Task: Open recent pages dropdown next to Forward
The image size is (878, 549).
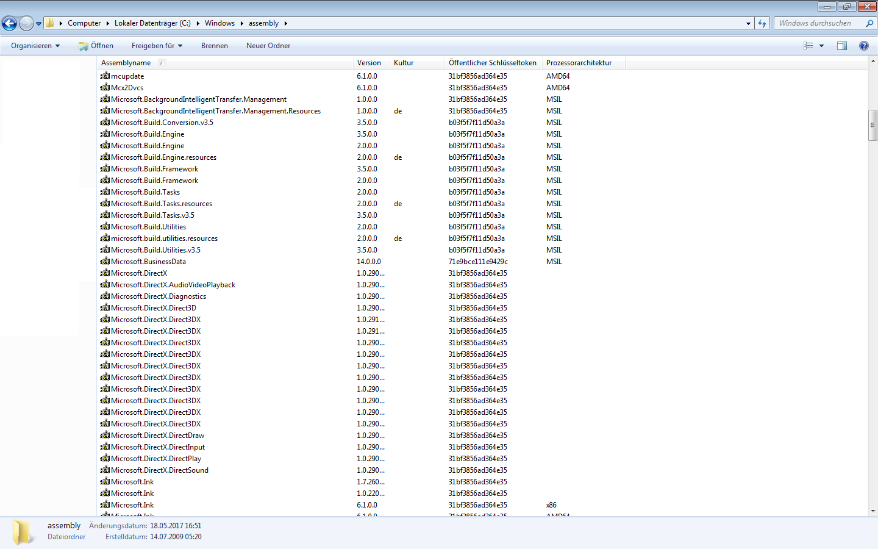Action: (38, 24)
